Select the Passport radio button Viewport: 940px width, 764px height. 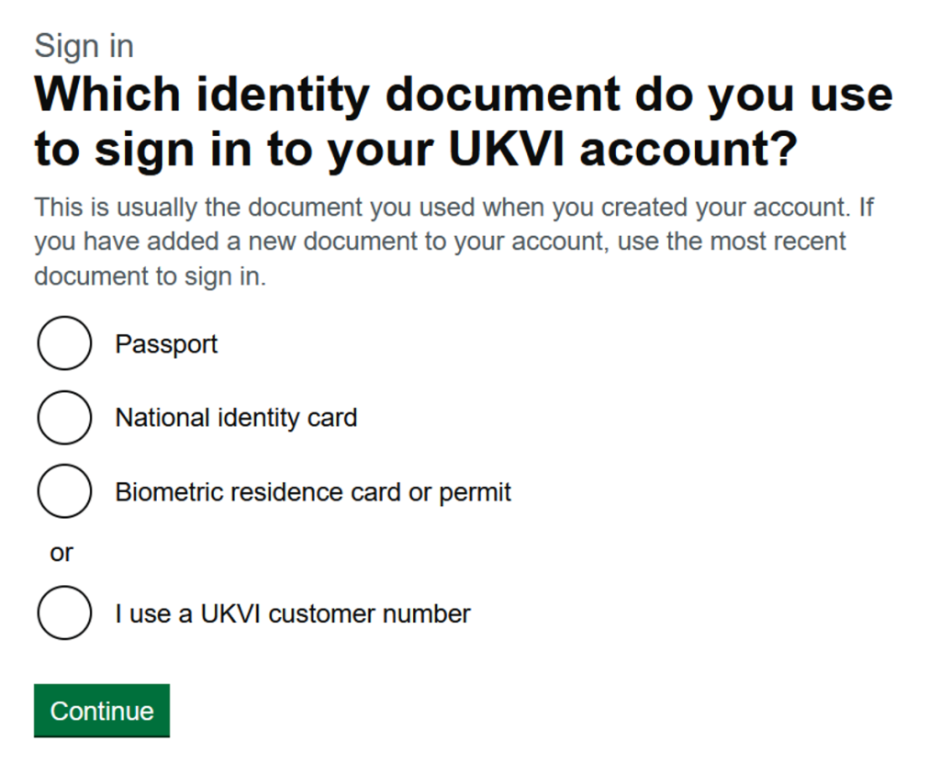pyautogui.click(x=64, y=343)
